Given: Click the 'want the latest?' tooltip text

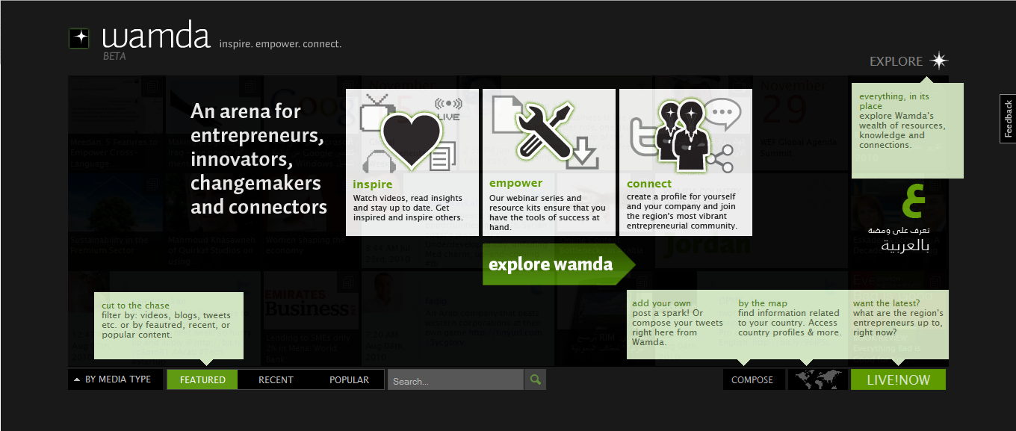Looking at the screenshot, I should tap(898, 318).
